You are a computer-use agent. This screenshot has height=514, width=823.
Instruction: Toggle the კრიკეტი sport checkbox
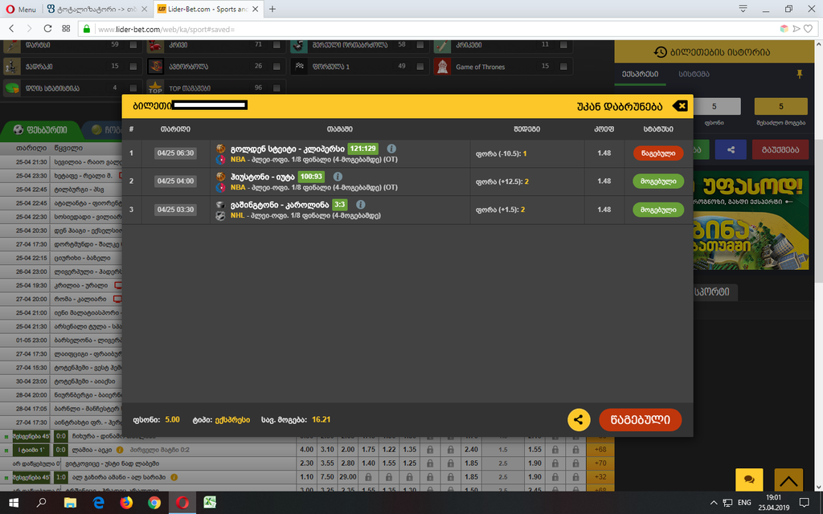[x=563, y=45]
